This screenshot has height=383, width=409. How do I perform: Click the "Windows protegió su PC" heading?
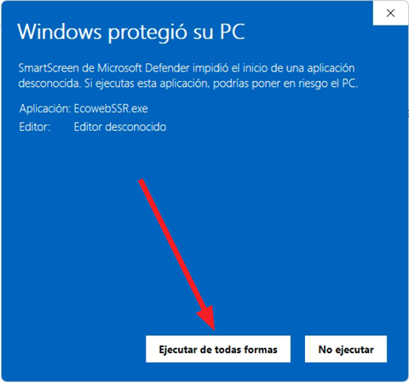click(131, 32)
